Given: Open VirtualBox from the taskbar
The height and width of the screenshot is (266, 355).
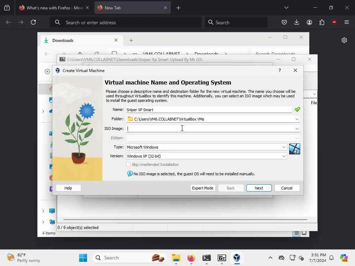Looking at the screenshot, I should 237,258.
